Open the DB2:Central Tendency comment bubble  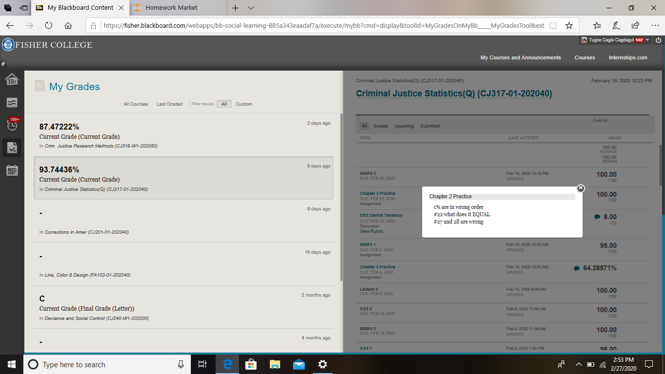pyautogui.click(x=597, y=217)
